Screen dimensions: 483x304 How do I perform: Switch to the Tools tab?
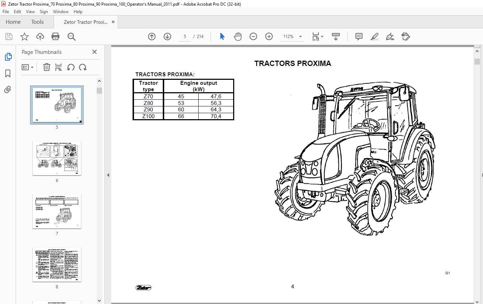37,22
